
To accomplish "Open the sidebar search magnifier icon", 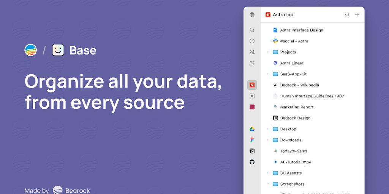I will [x=252, y=30].
